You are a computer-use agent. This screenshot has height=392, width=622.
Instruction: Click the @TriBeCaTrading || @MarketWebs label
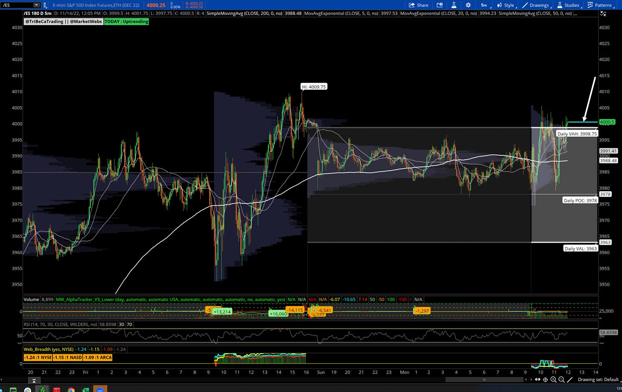[63, 21]
